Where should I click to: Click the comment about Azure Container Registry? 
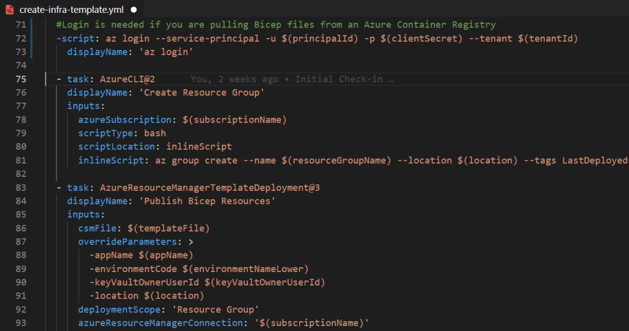275,25
